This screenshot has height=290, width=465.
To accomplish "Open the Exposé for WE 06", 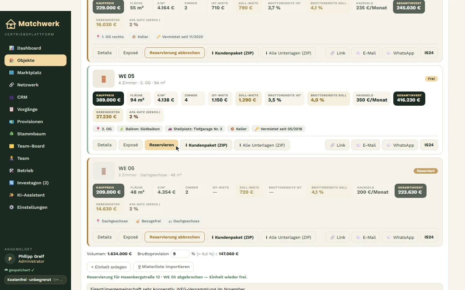I will pyautogui.click(x=130, y=237).
